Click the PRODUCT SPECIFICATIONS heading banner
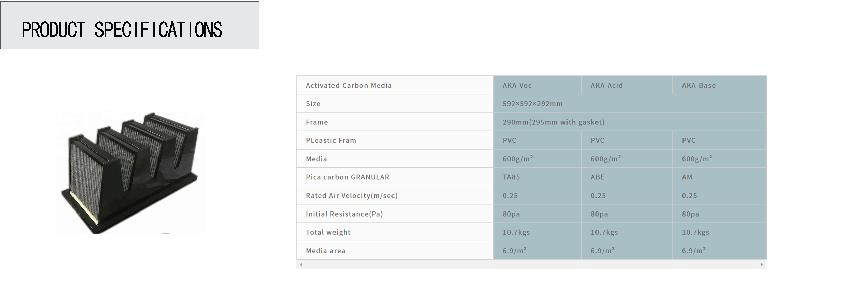The image size is (843, 294). pos(130,26)
